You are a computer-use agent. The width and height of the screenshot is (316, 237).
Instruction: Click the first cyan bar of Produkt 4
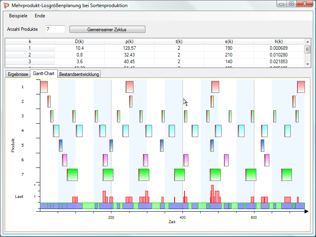[x=56, y=131]
